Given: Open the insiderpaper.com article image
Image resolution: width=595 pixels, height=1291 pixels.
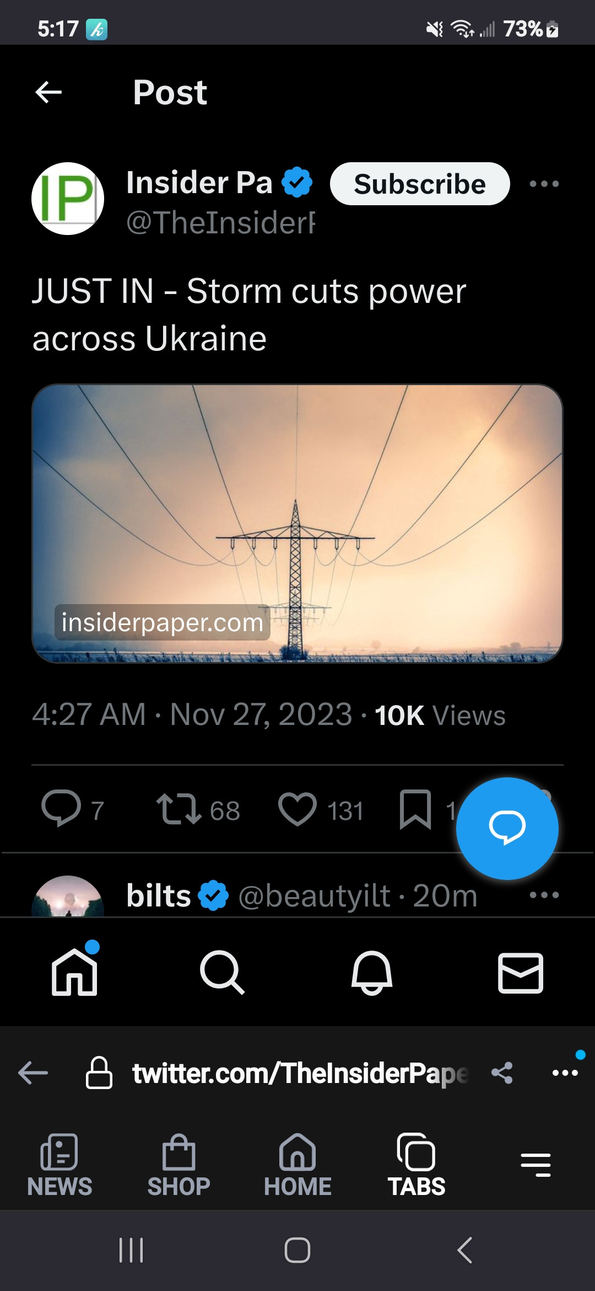Looking at the screenshot, I should [297, 523].
